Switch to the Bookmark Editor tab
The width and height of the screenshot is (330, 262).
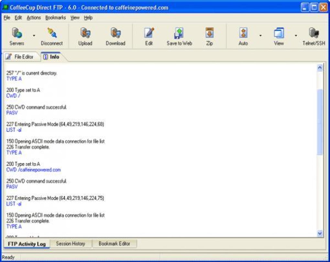coord(114,244)
